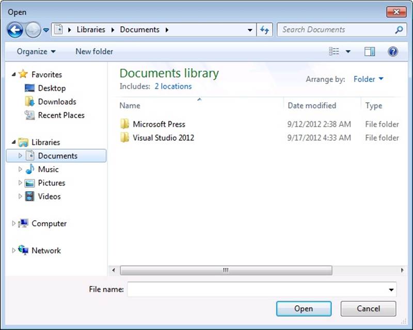Select the Microsoft Press folder name
This screenshot has width=413, height=330.
(x=159, y=124)
